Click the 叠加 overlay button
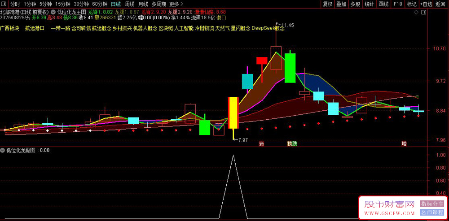449x221 pixels. click(x=341, y=4)
